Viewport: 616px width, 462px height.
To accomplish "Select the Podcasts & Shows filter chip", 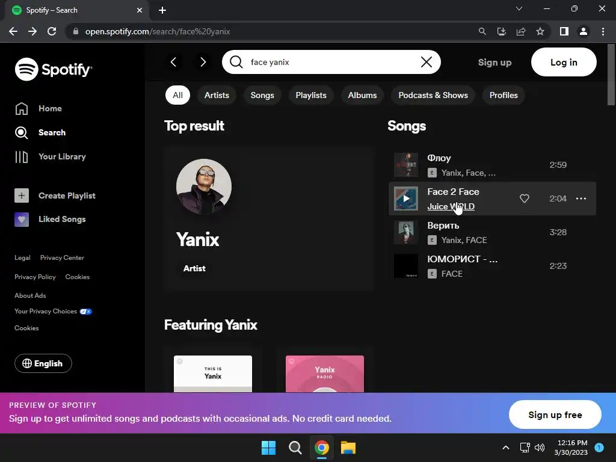I will pos(433,95).
